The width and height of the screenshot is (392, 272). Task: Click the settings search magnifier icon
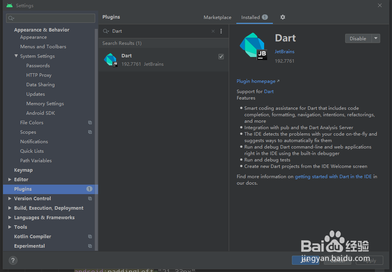pos(11,18)
